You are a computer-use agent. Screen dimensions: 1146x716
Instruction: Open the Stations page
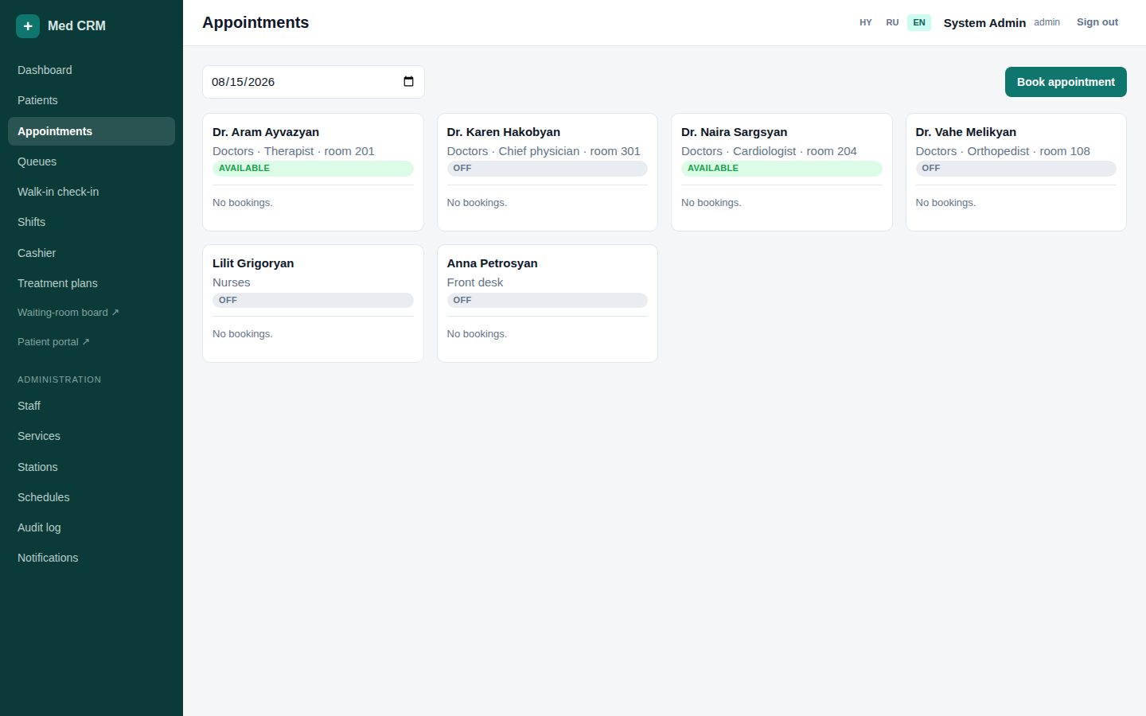pos(92,467)
